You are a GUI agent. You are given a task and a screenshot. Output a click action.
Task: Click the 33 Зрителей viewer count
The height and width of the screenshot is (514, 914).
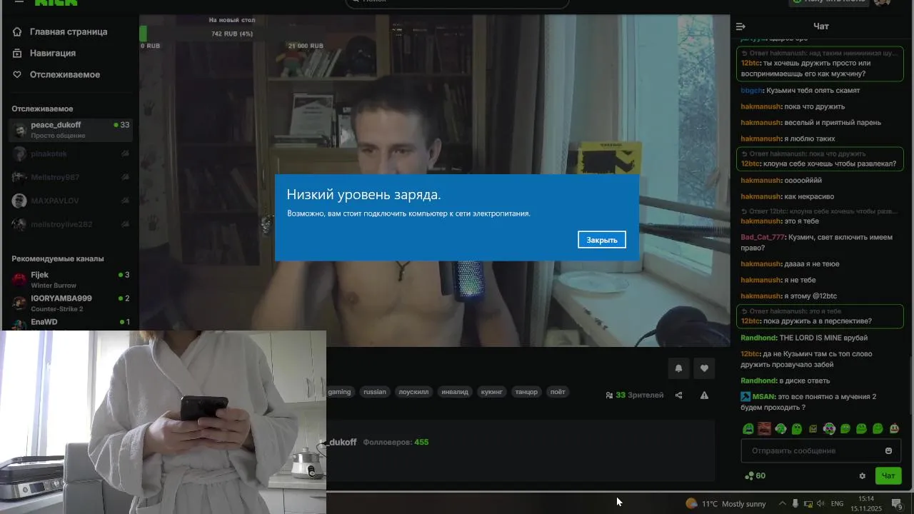pos(635,395)
